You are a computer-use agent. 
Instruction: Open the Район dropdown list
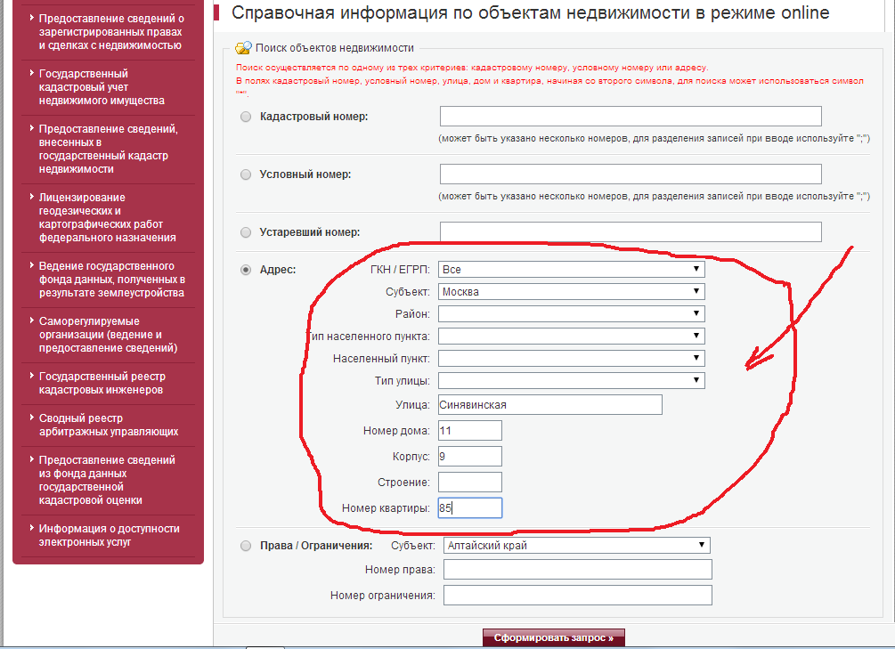(x=571, y=314)
